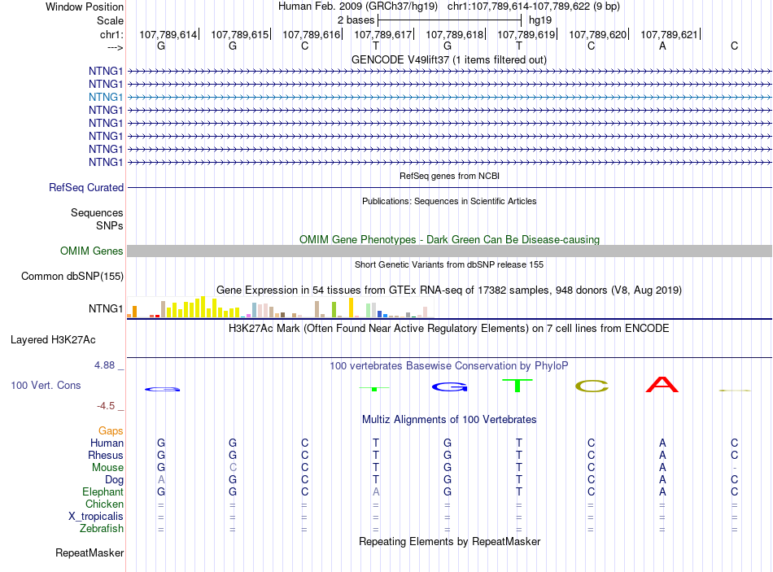This screenshot has height=572, width=773.
Task: Click the olive C conservation logo letter
Action: [x=592, y=386]
